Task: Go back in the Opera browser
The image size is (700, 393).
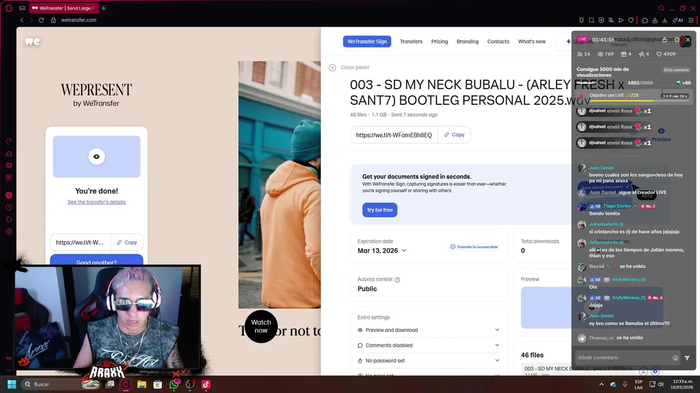Action: [22, 20]
